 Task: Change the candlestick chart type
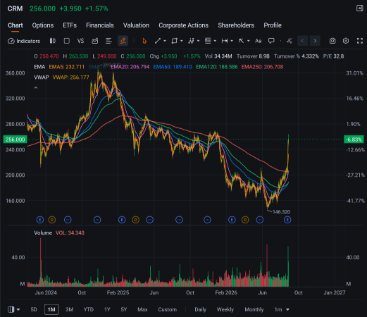(x=53, y=41)
